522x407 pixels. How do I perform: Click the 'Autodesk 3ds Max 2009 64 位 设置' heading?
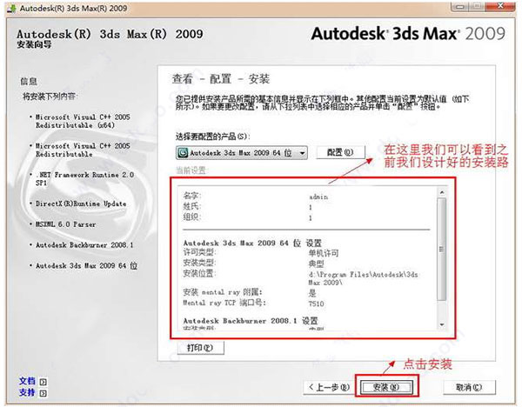coord(252,243)
